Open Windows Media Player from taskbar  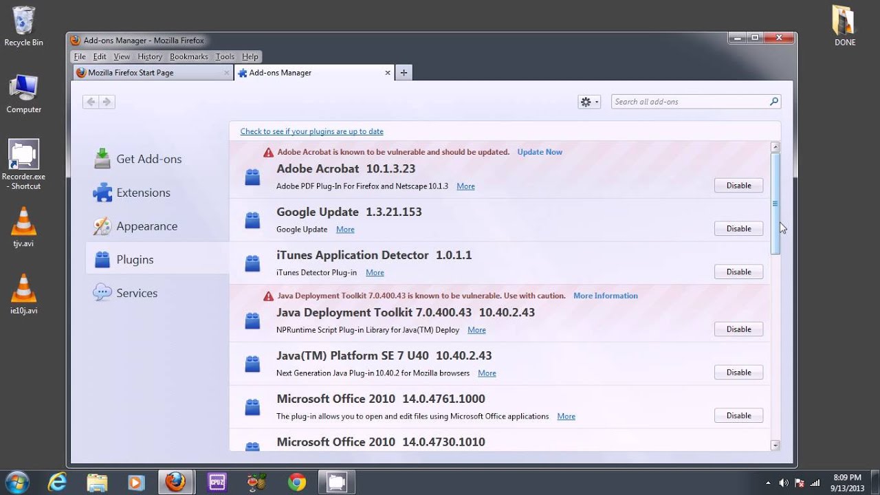point(137,482)
